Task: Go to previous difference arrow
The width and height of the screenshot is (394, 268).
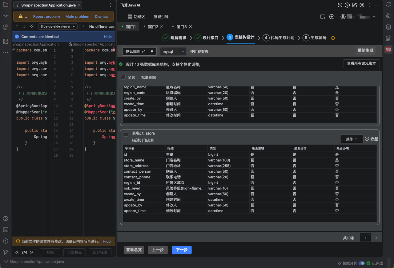Action: pyautogui.click(x=17, y=26)
